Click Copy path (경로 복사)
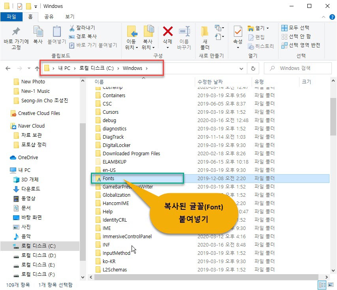The height and width of the screenshot is (290, 337). (x=83, y=36)
